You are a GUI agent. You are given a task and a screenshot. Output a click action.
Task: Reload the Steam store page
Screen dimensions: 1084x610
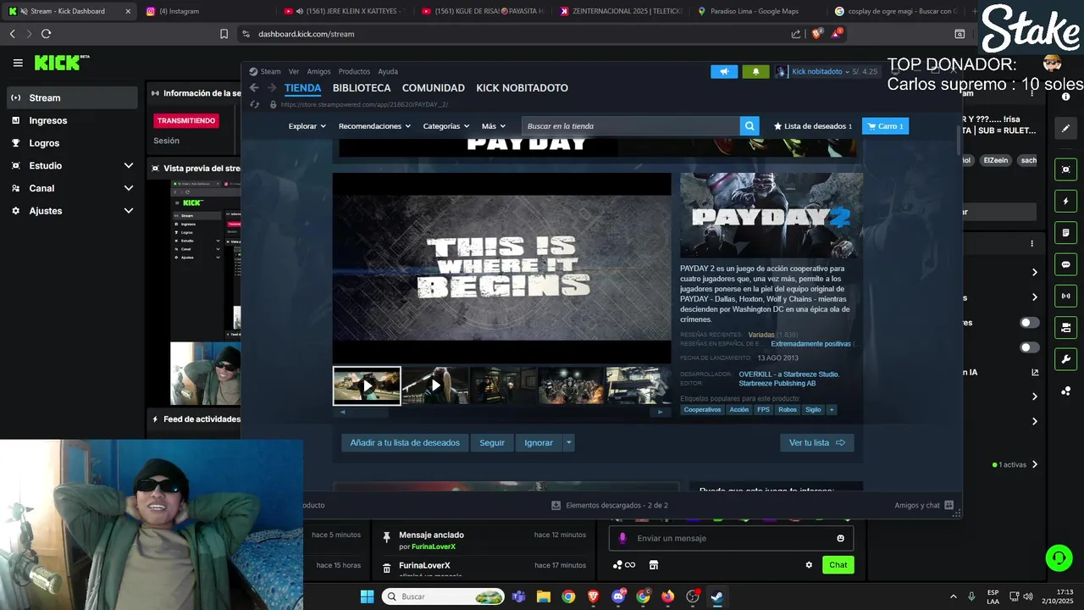tap(254, 104)
